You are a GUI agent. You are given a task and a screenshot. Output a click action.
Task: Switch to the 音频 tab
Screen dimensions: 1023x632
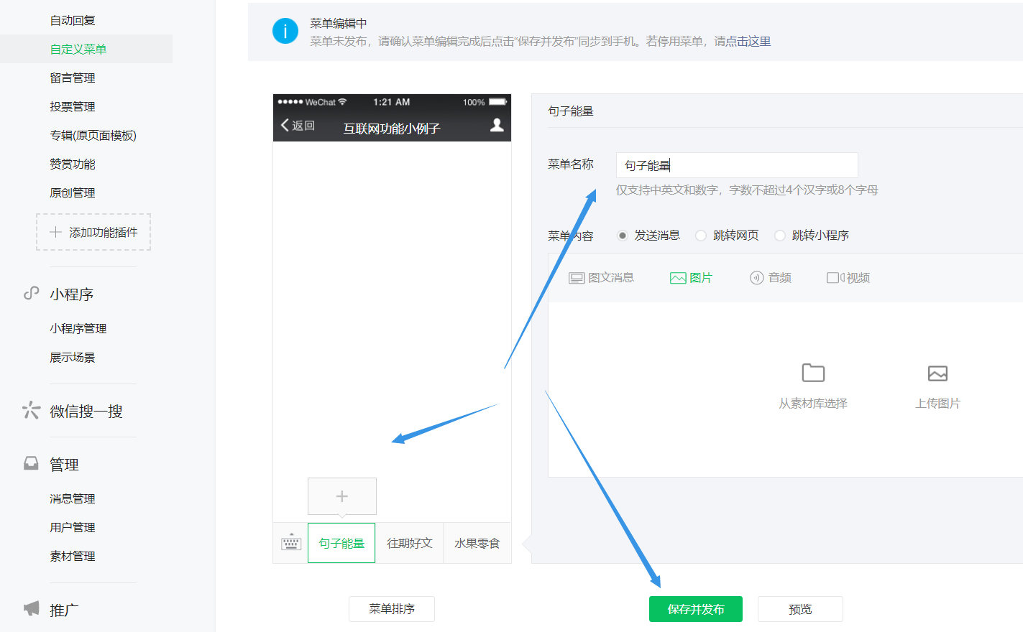(x=771, y=278)
